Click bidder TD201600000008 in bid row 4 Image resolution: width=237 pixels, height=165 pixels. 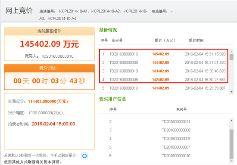(124, 79)
